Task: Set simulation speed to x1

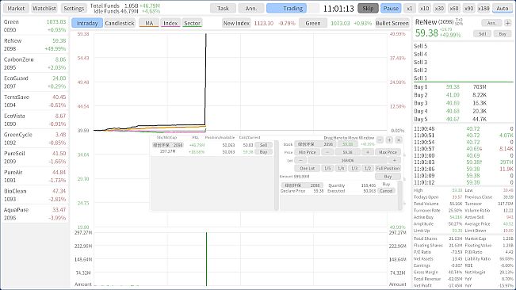Action: coord(409,8)
